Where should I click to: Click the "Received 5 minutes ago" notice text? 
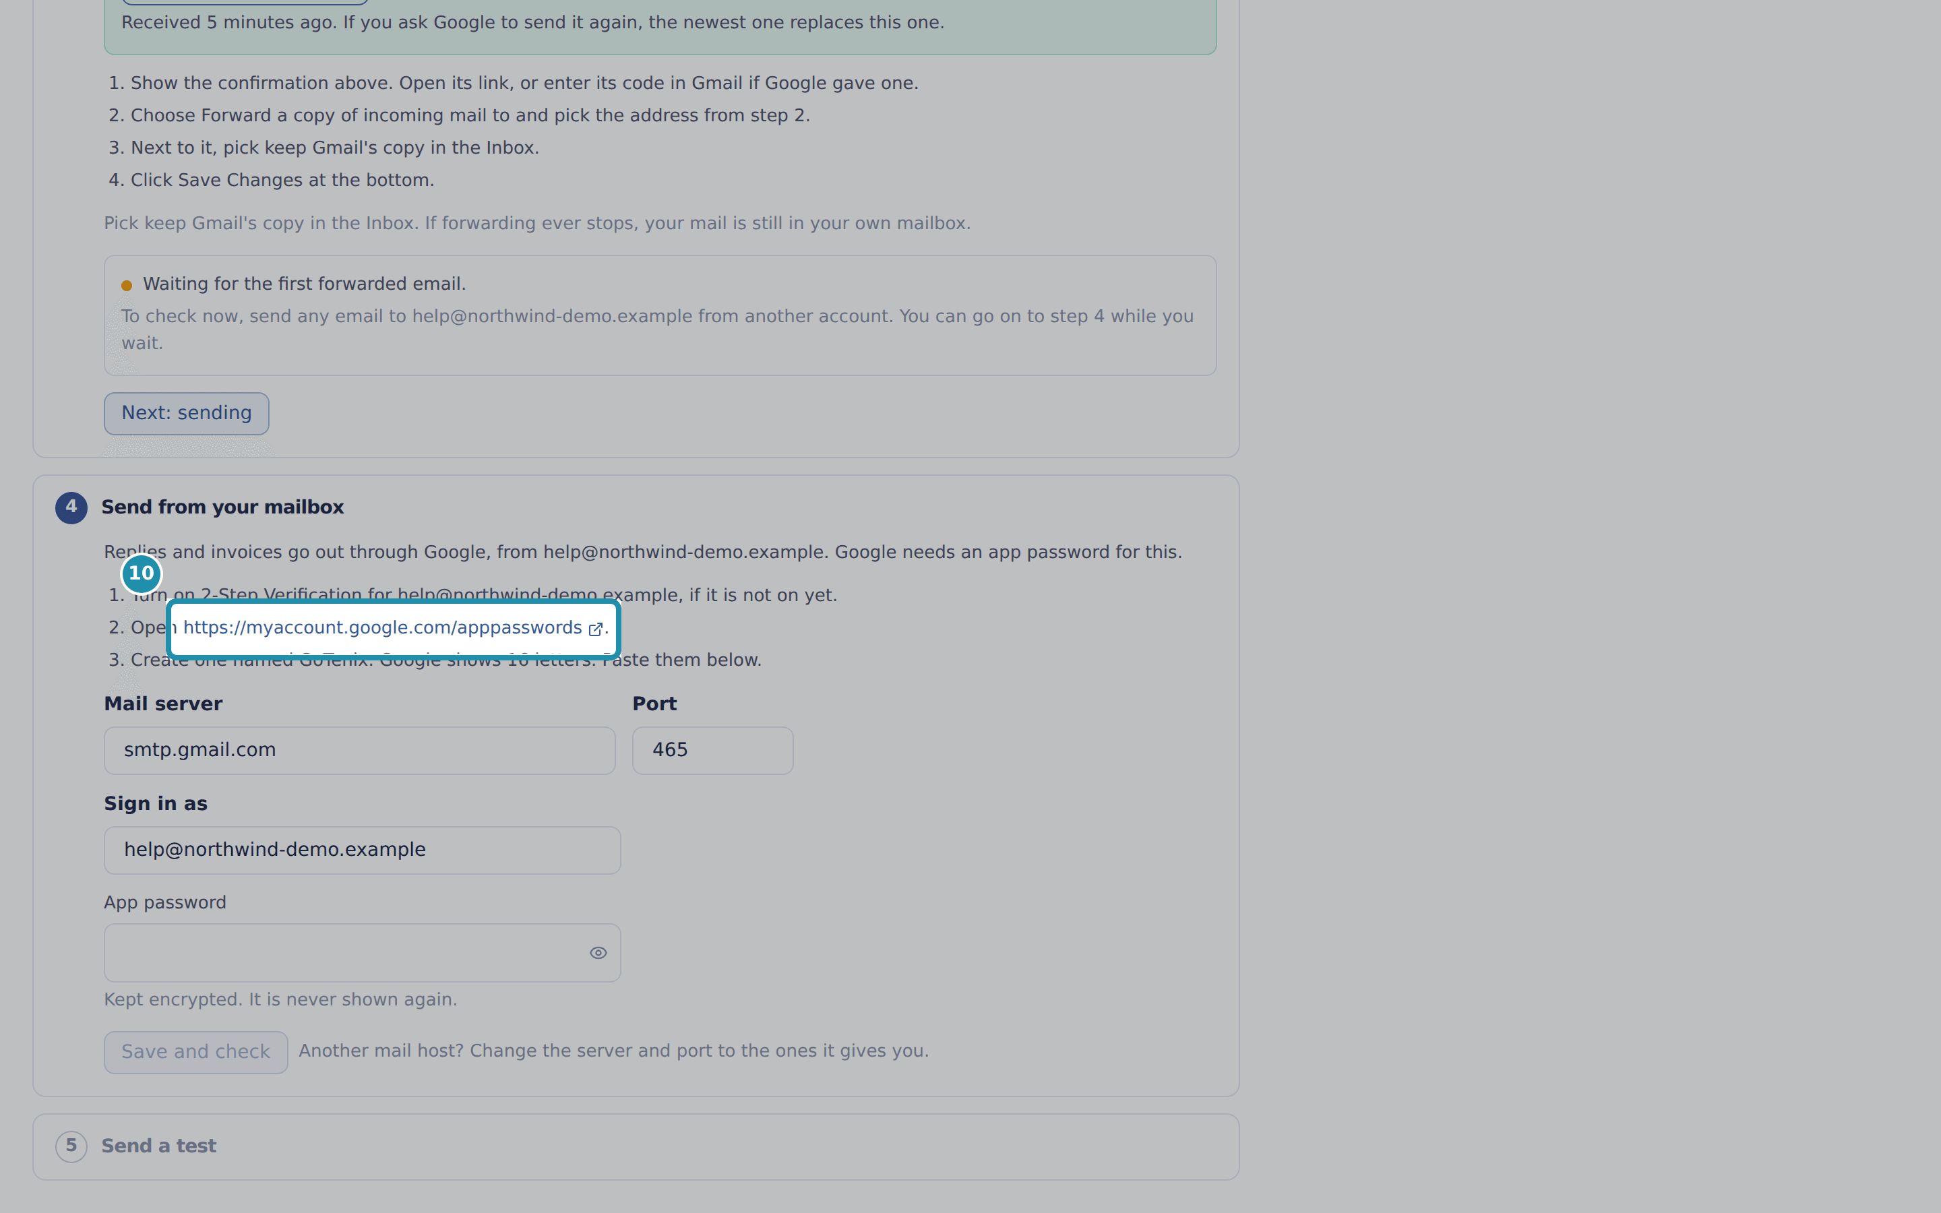tap(532, 22)
